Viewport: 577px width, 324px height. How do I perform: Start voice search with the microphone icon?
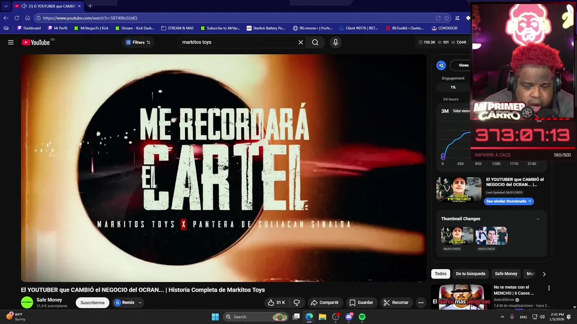pos(335,42)
